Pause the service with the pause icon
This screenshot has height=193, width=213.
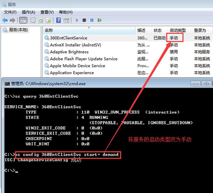pyautogui.click(x=92, y=20)
